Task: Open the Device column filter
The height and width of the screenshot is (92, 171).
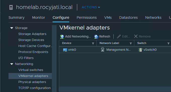Action: pos(93,43)
